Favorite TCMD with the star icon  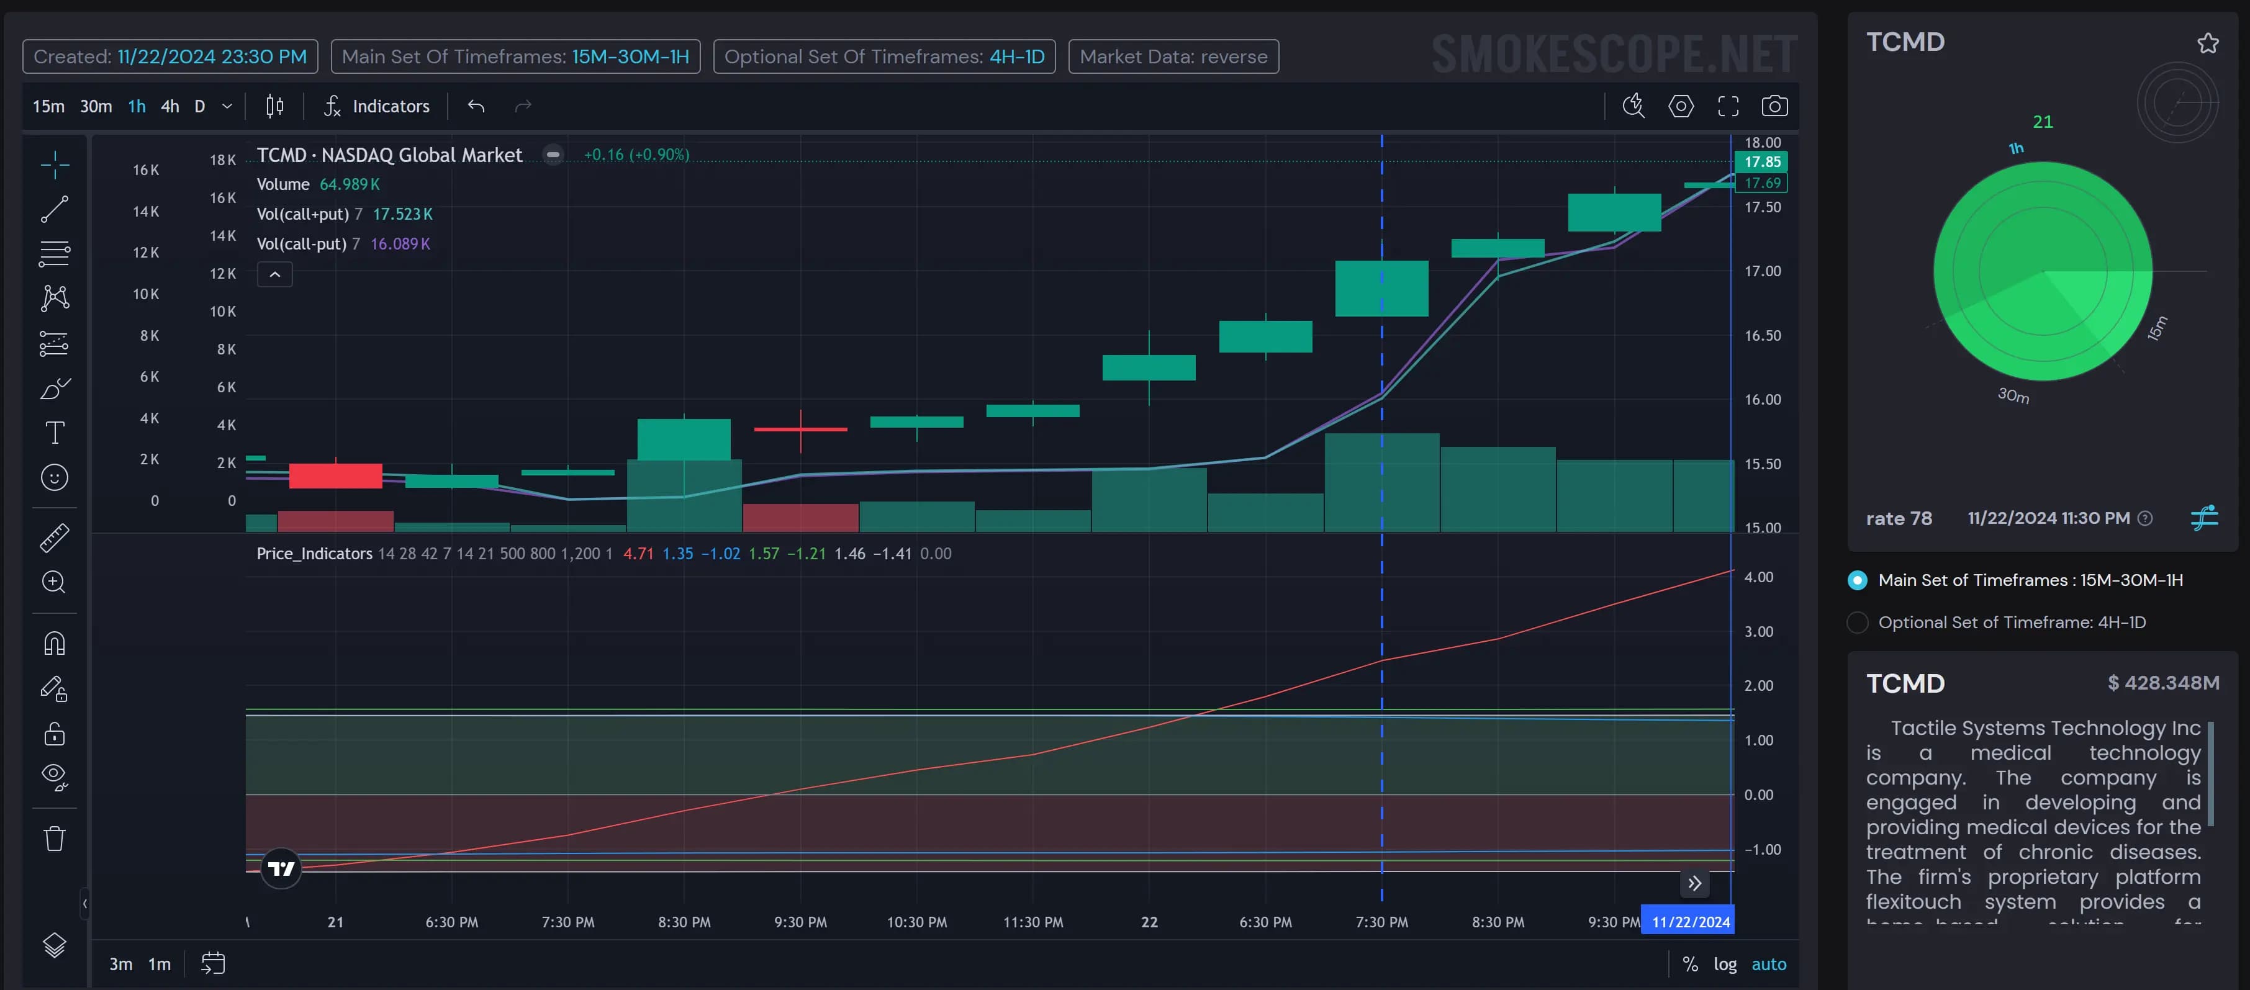[x=2207, y=43]
